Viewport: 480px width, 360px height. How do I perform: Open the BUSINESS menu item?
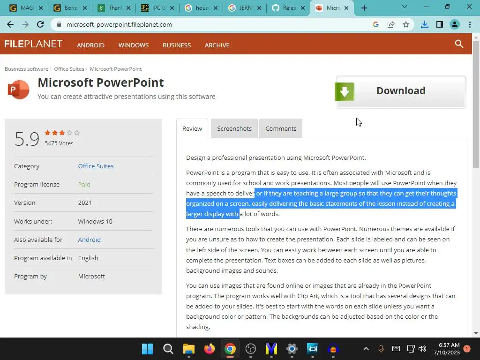(x=177, y=45)
